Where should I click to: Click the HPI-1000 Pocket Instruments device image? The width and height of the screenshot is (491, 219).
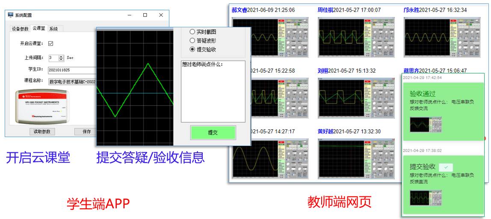point(41,107)
